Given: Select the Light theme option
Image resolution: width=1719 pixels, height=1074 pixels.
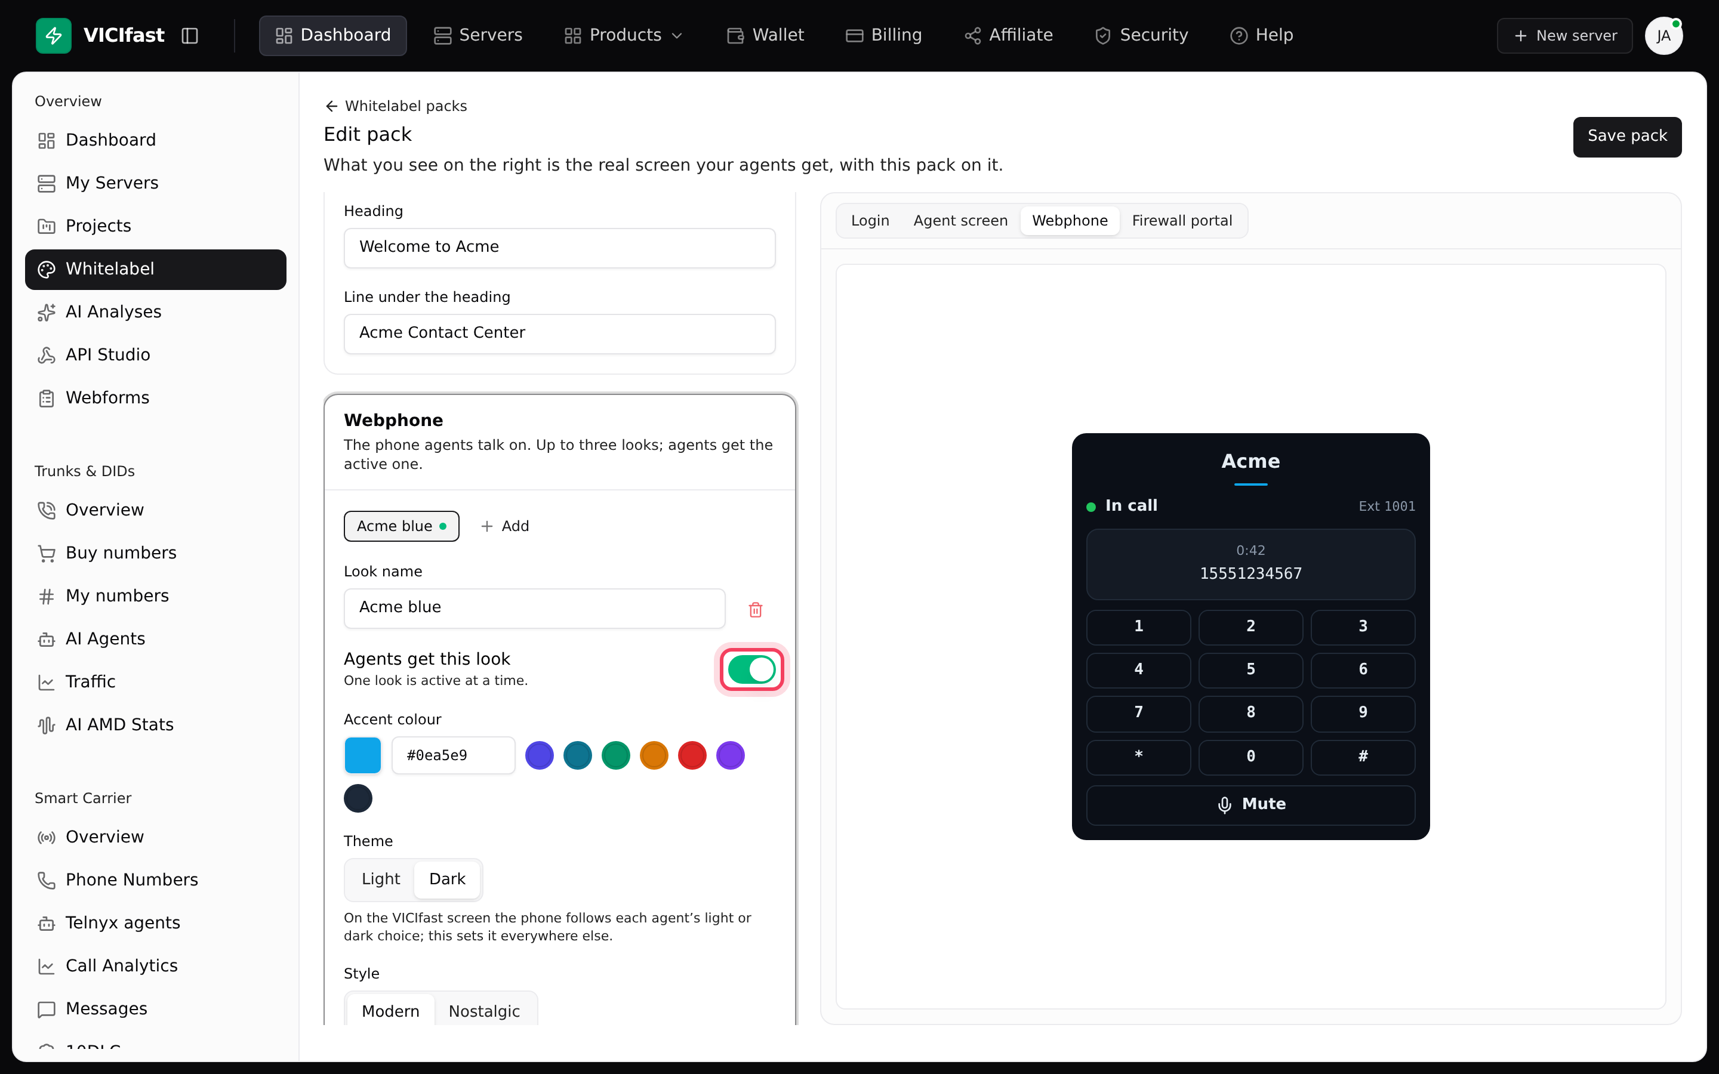Looking at the screenshot, I should pos(381,879).
